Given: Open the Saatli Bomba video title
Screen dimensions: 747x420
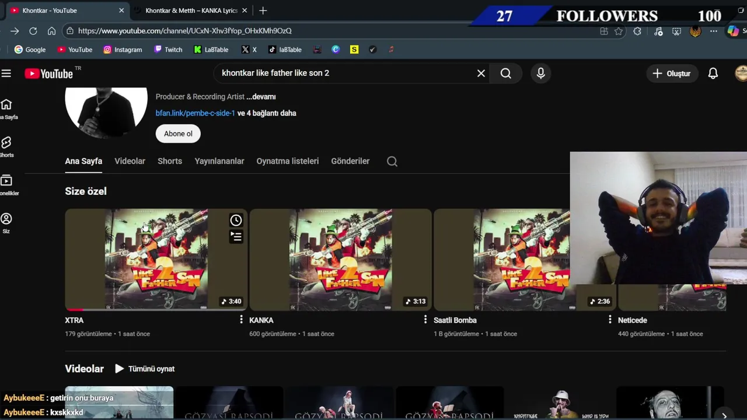Looking at the screenshot, I should [455, 320].
